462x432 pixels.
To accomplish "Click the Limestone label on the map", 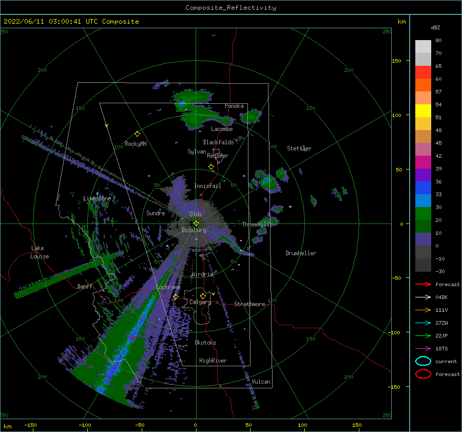I will [97, 198].
